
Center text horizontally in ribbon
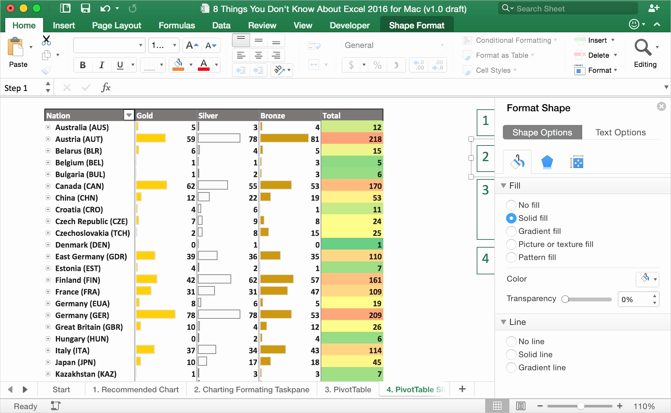coord(258,55)
